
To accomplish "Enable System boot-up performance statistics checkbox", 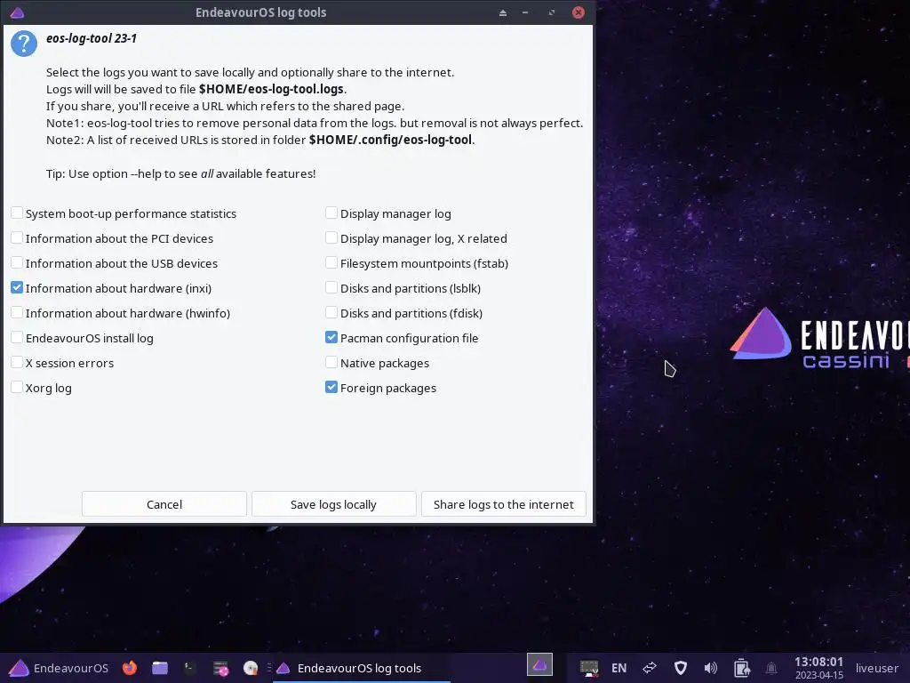I will (x=17, y=213).
